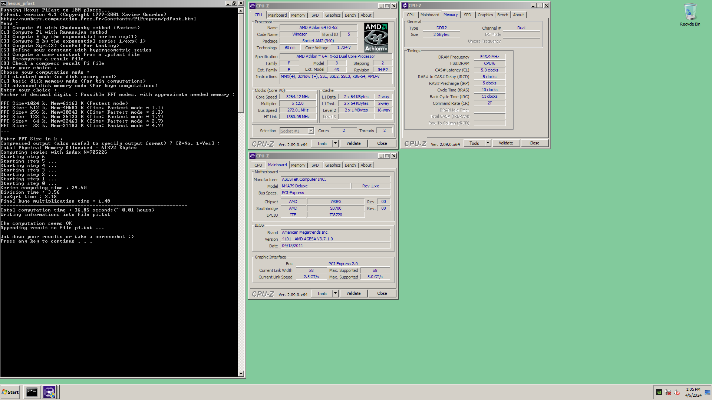Click the hexus_pifast window title icon
712x400 pixels.
(4, 3)
